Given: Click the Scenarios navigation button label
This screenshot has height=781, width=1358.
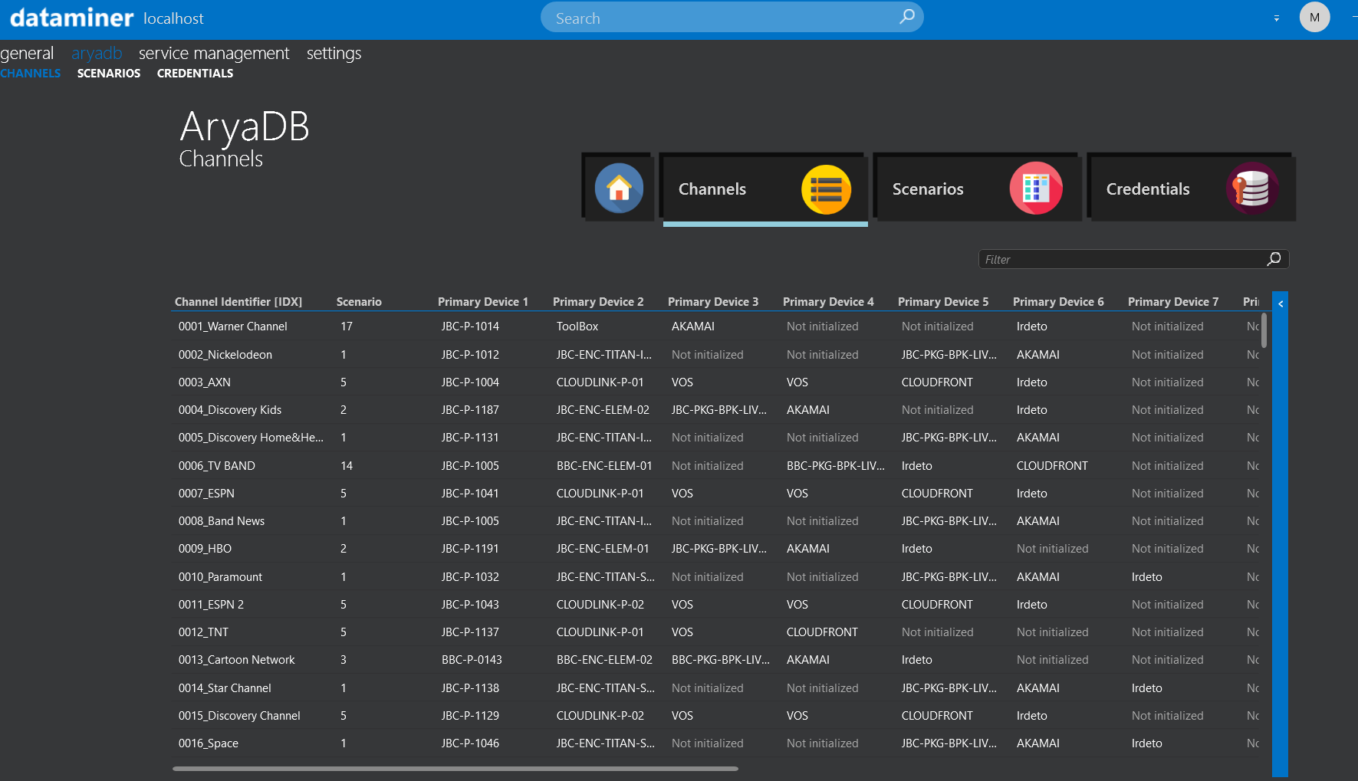Looking at the screenshot, I should 928,189.
